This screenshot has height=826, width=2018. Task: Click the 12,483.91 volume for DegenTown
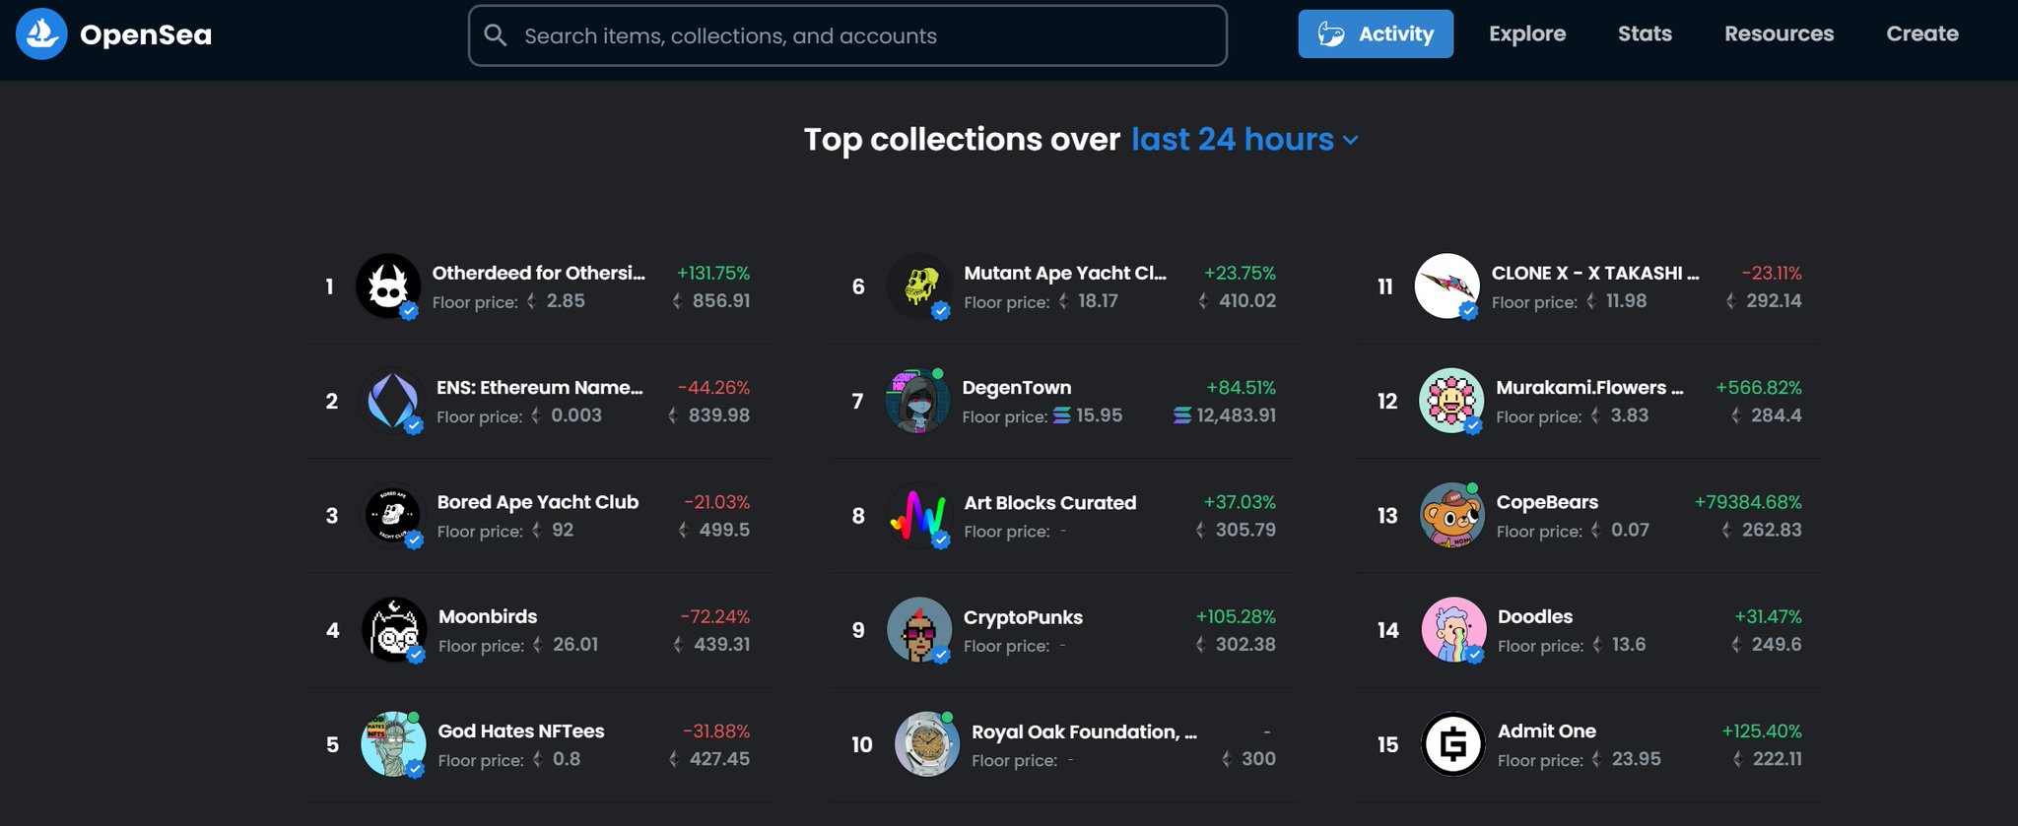[x=1237, y=415]
